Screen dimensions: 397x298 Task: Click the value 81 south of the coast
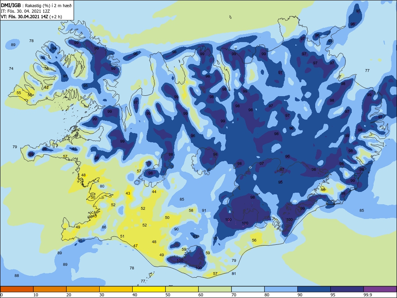pyautogui.click(x=234, y=274)
